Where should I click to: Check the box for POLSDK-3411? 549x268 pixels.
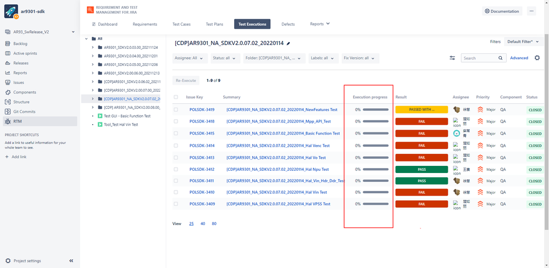pos(176,181)
